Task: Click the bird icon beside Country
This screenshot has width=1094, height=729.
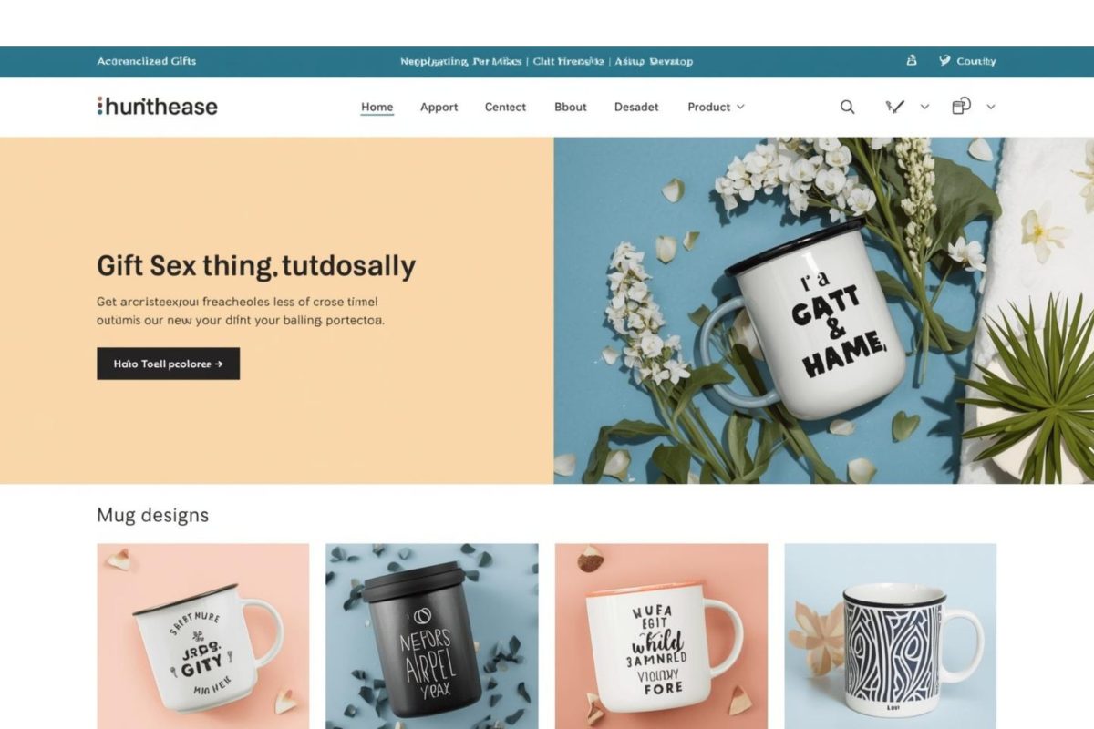Action: pos(944,61)
